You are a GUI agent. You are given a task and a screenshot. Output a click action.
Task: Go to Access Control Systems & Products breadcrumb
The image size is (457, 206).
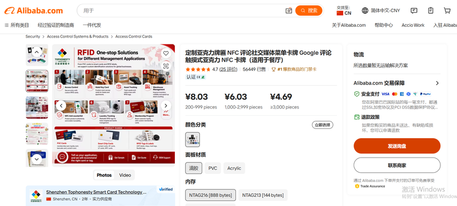[78, 37]
